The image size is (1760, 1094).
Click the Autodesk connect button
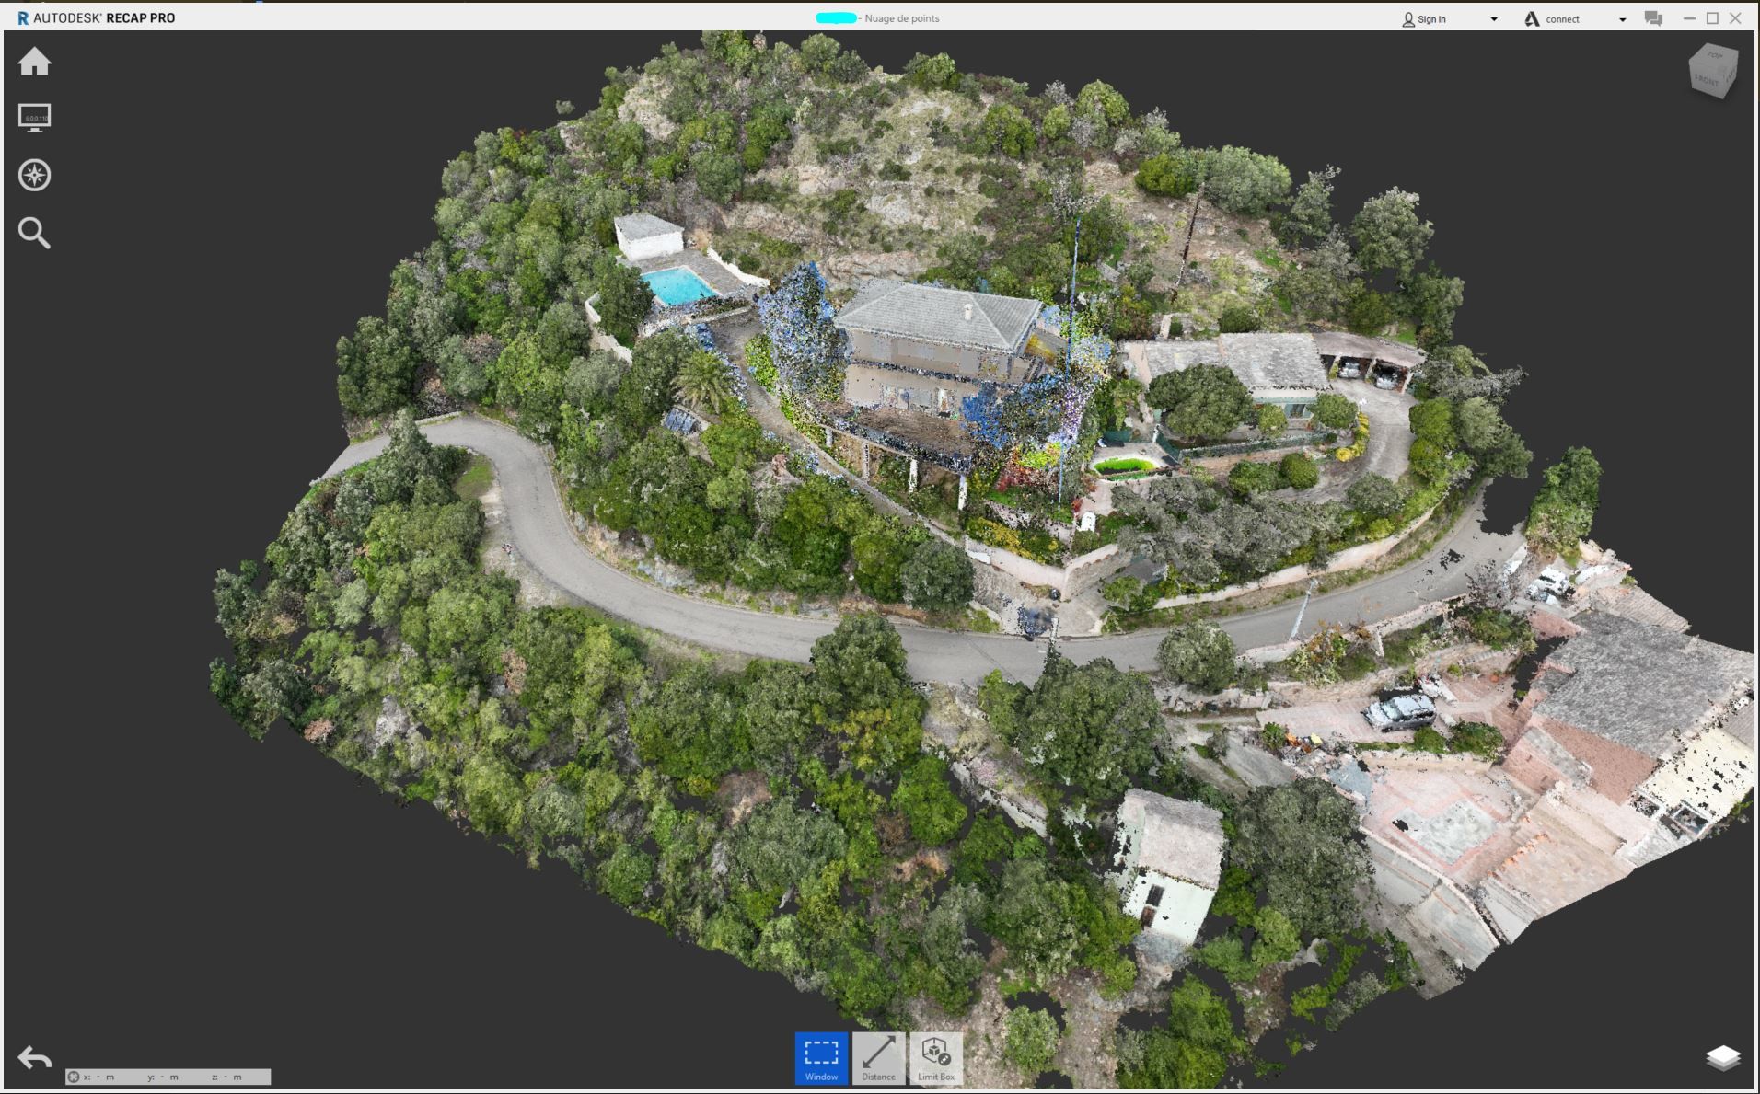[x=1552, y=18]
